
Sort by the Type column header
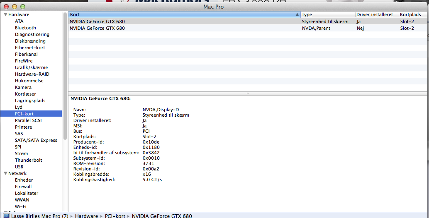(x=328, y=14)
